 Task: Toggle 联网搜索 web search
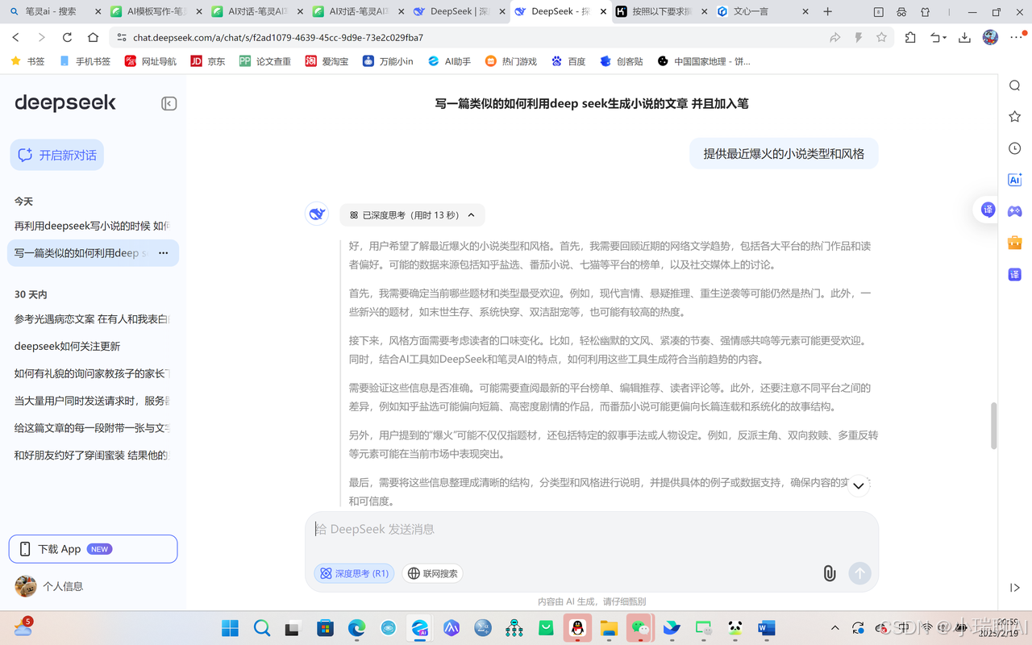coord(432,573)
